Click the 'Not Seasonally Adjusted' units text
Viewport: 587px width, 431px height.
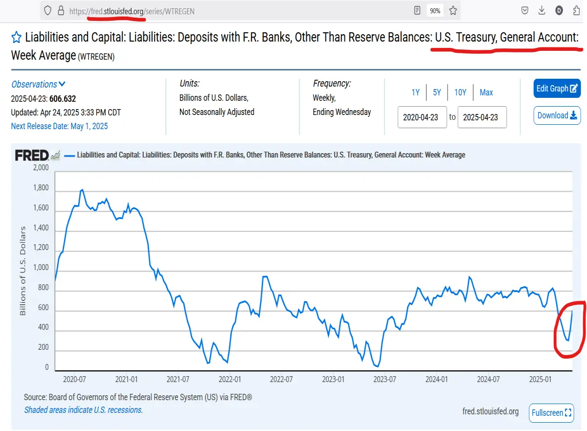(217, 112)
